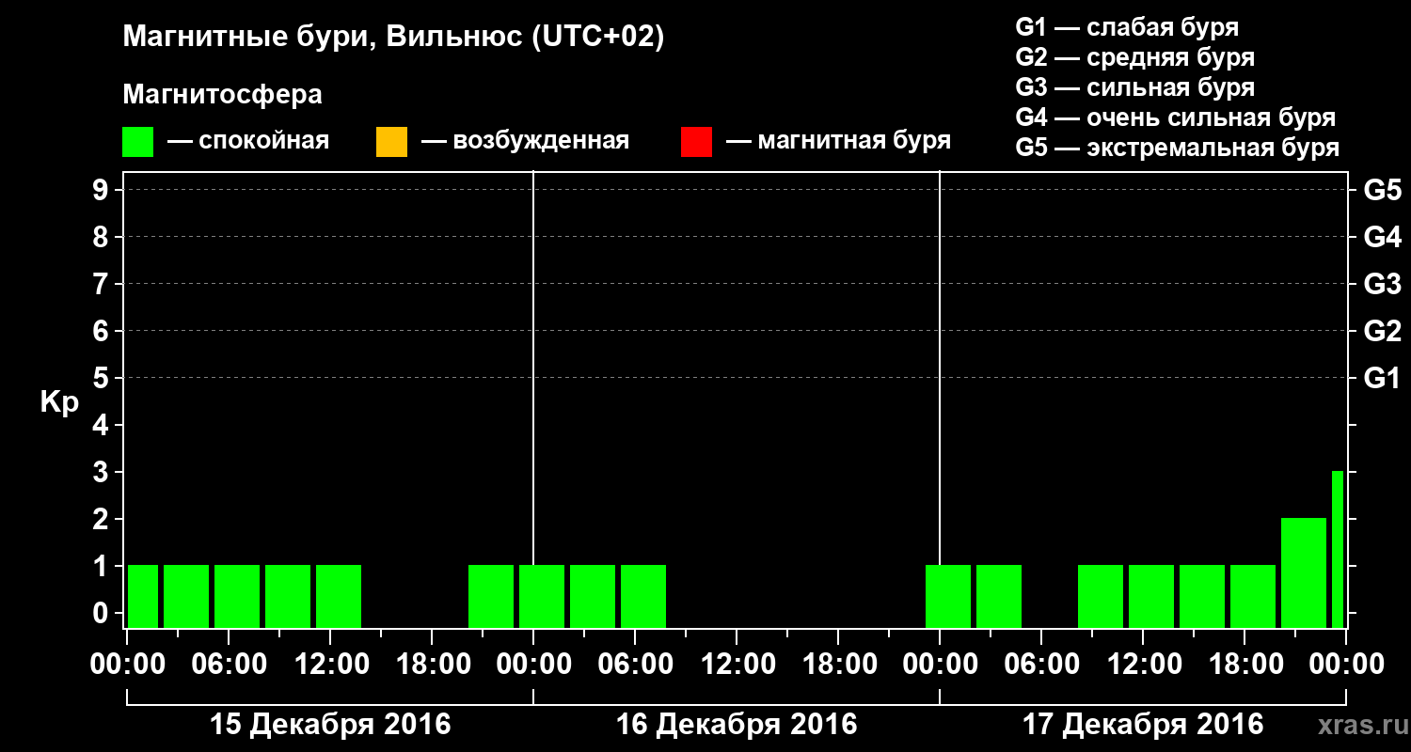
Task: Click the 'G2 — средняя буря' legend line
Action: pos(1134,56)
